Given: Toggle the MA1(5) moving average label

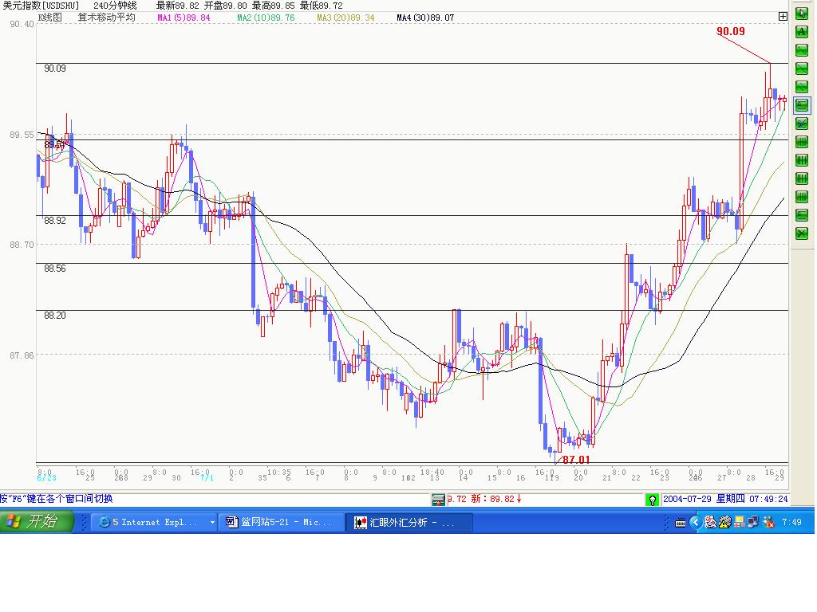Looking at the screenshot, I should point(184,18).
